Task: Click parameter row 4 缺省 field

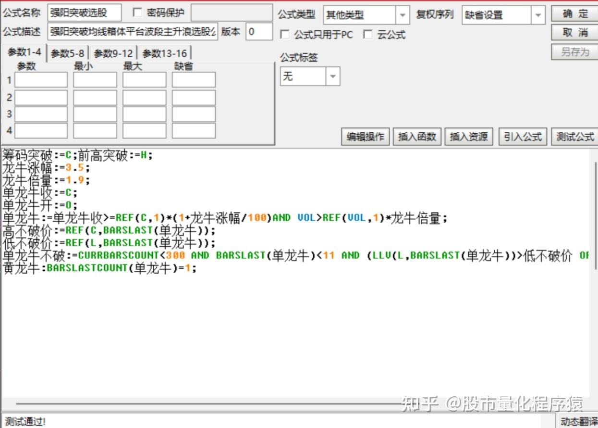Action: 194,131
